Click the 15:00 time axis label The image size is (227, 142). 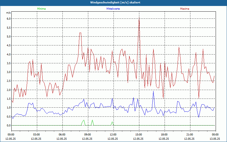click(x=139, y=135)
